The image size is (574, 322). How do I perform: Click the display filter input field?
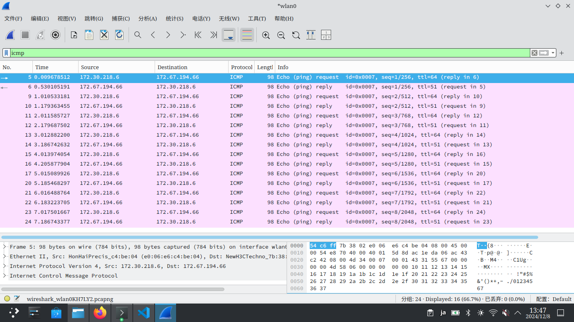pos(252,53)
